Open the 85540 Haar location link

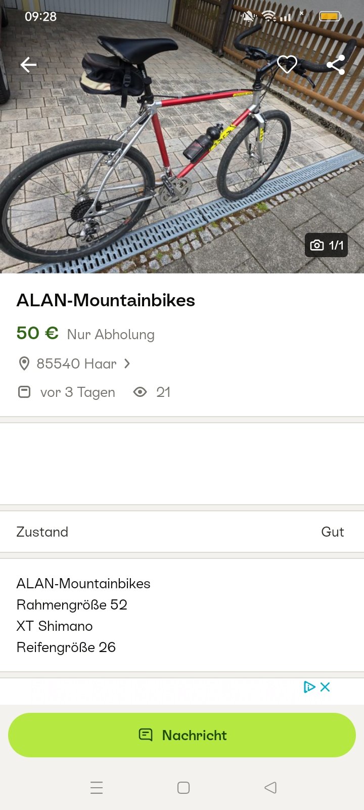click(76, 363)
